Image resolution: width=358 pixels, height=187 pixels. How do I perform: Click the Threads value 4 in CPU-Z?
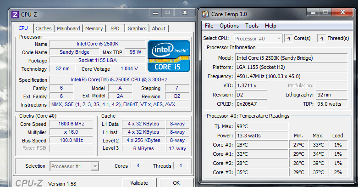click(x=181, y=165)
